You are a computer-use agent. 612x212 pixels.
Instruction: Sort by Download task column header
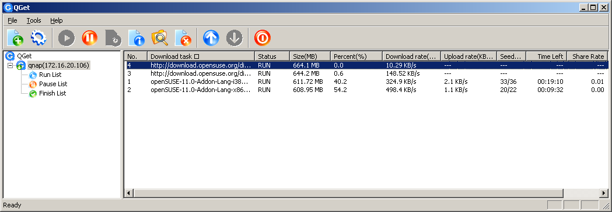coord(201,56)
